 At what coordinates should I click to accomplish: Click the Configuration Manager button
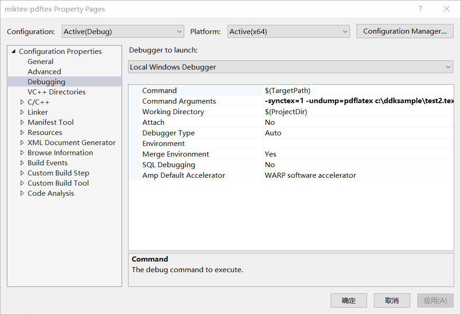[405, 31]
